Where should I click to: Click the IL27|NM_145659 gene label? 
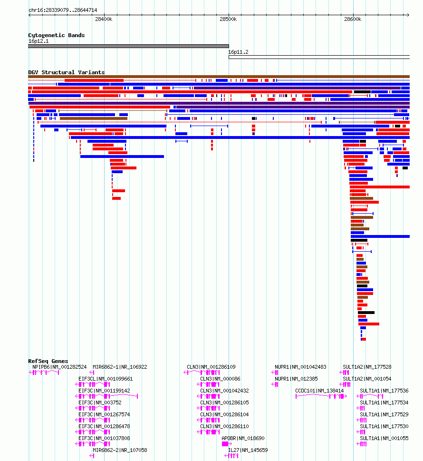pyautogui.click(x=248, y=450)
